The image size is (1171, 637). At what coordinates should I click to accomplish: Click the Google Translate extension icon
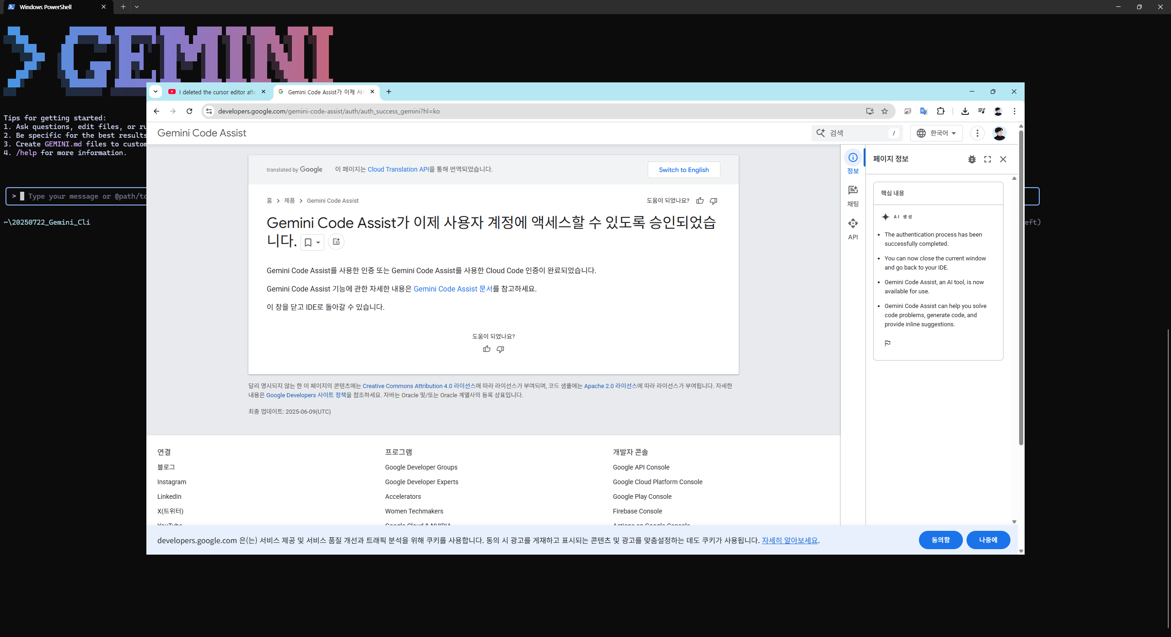pyautogui.click(x=924, y=111)
